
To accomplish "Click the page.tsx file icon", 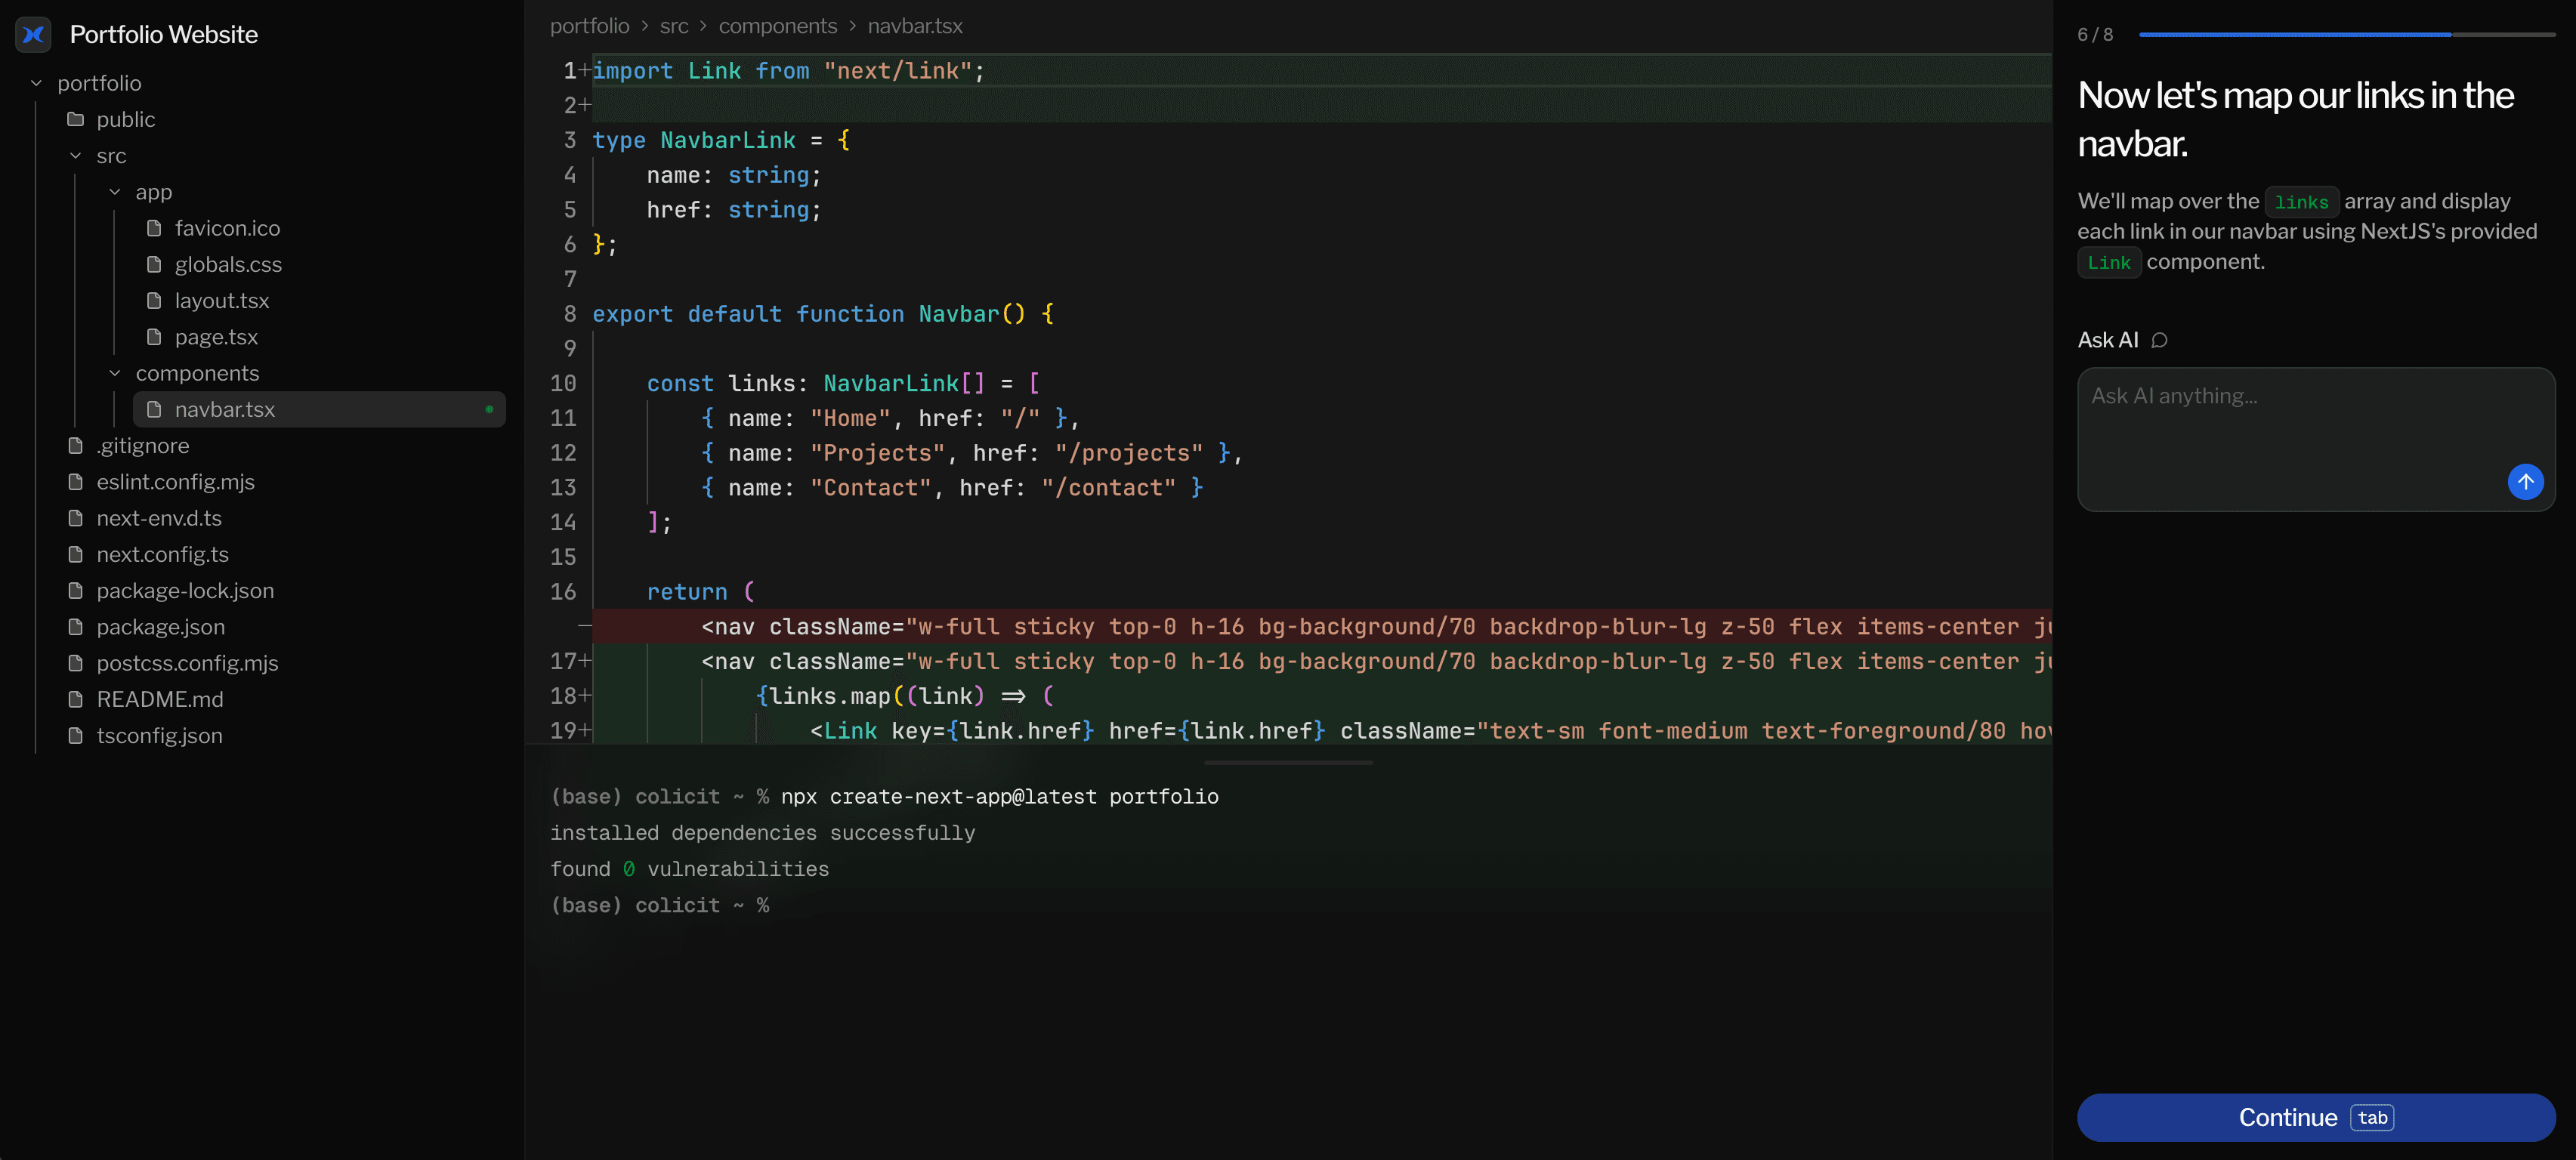I will [154, 337].
